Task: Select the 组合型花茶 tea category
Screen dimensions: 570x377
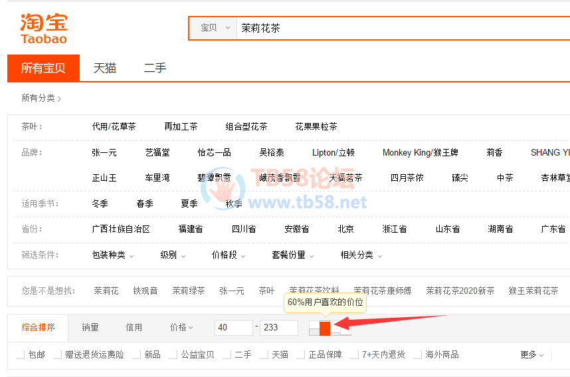Action: click(246, 126)
